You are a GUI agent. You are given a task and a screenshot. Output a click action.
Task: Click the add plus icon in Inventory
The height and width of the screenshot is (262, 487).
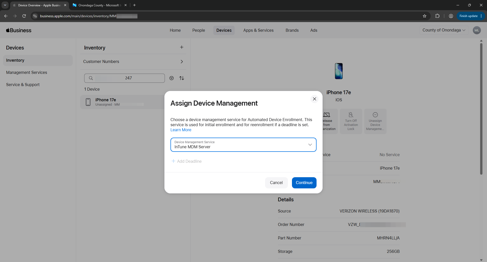182,47
